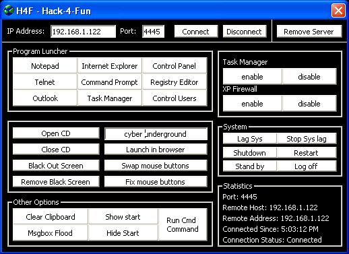Click the Remove Server button
The height and width of the screenshot is (254, 349).
(x=309, y=32)
